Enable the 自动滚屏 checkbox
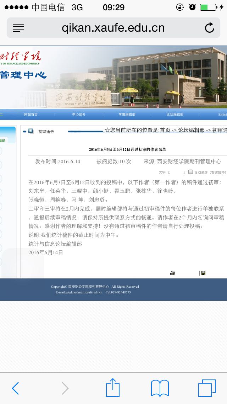 (190, 172)
